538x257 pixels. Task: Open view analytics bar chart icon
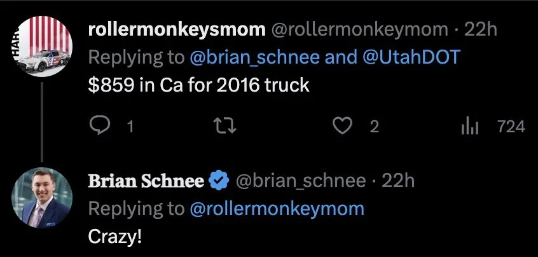click(x=469, y=127)
